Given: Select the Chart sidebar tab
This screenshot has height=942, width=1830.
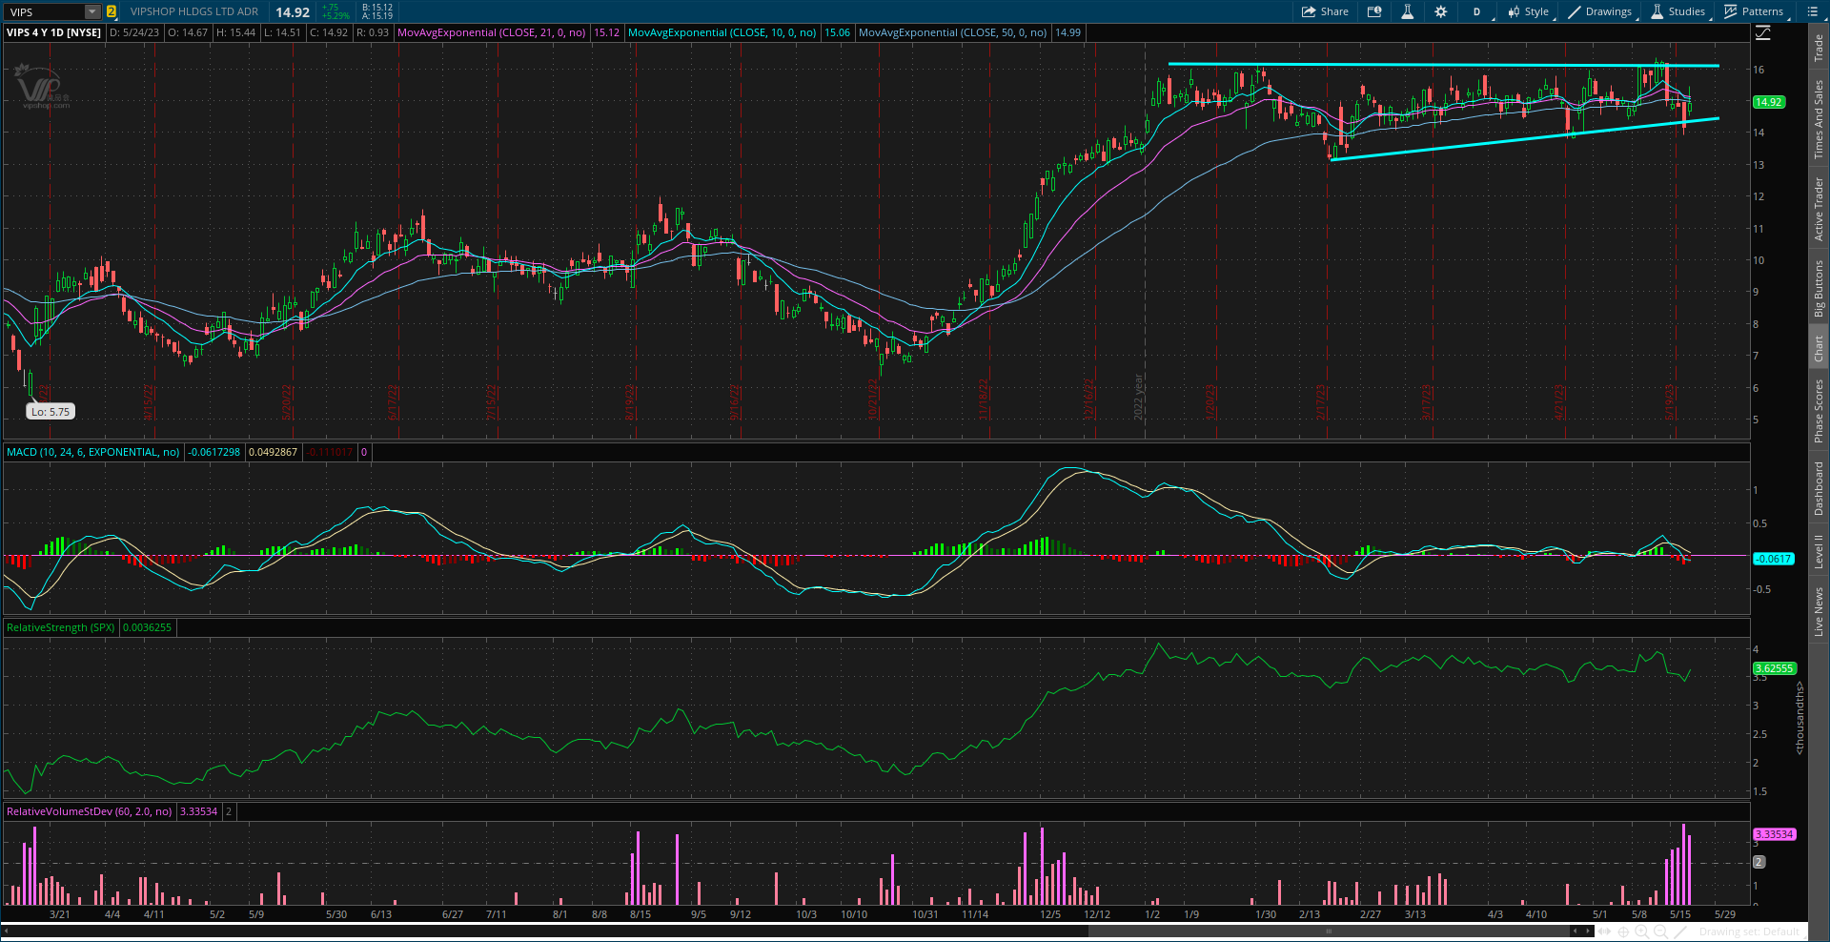Looking at the screenshot, I should pyautogui.click(x=1819, y=348).
